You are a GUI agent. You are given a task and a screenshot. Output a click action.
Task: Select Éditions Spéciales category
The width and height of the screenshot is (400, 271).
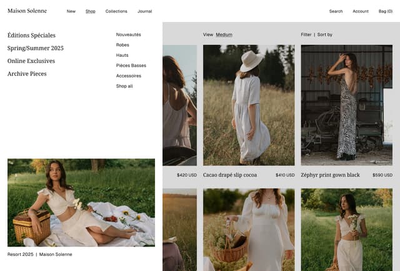click(31, 36)
